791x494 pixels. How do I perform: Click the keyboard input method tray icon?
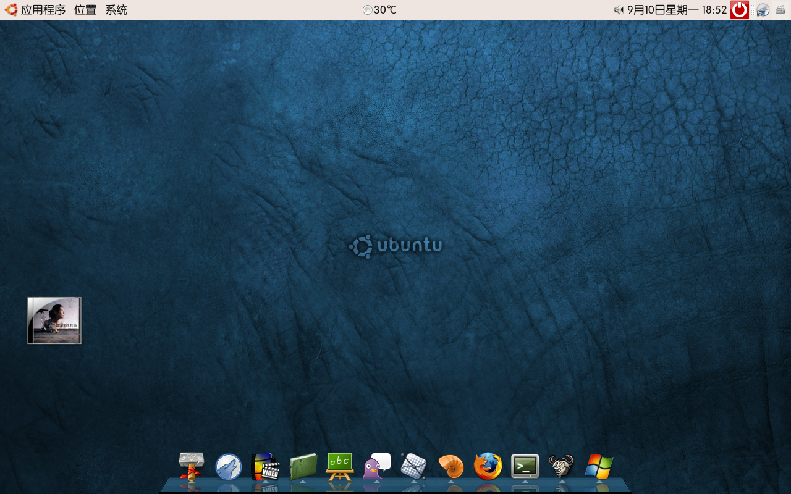(x=780, y=10)
